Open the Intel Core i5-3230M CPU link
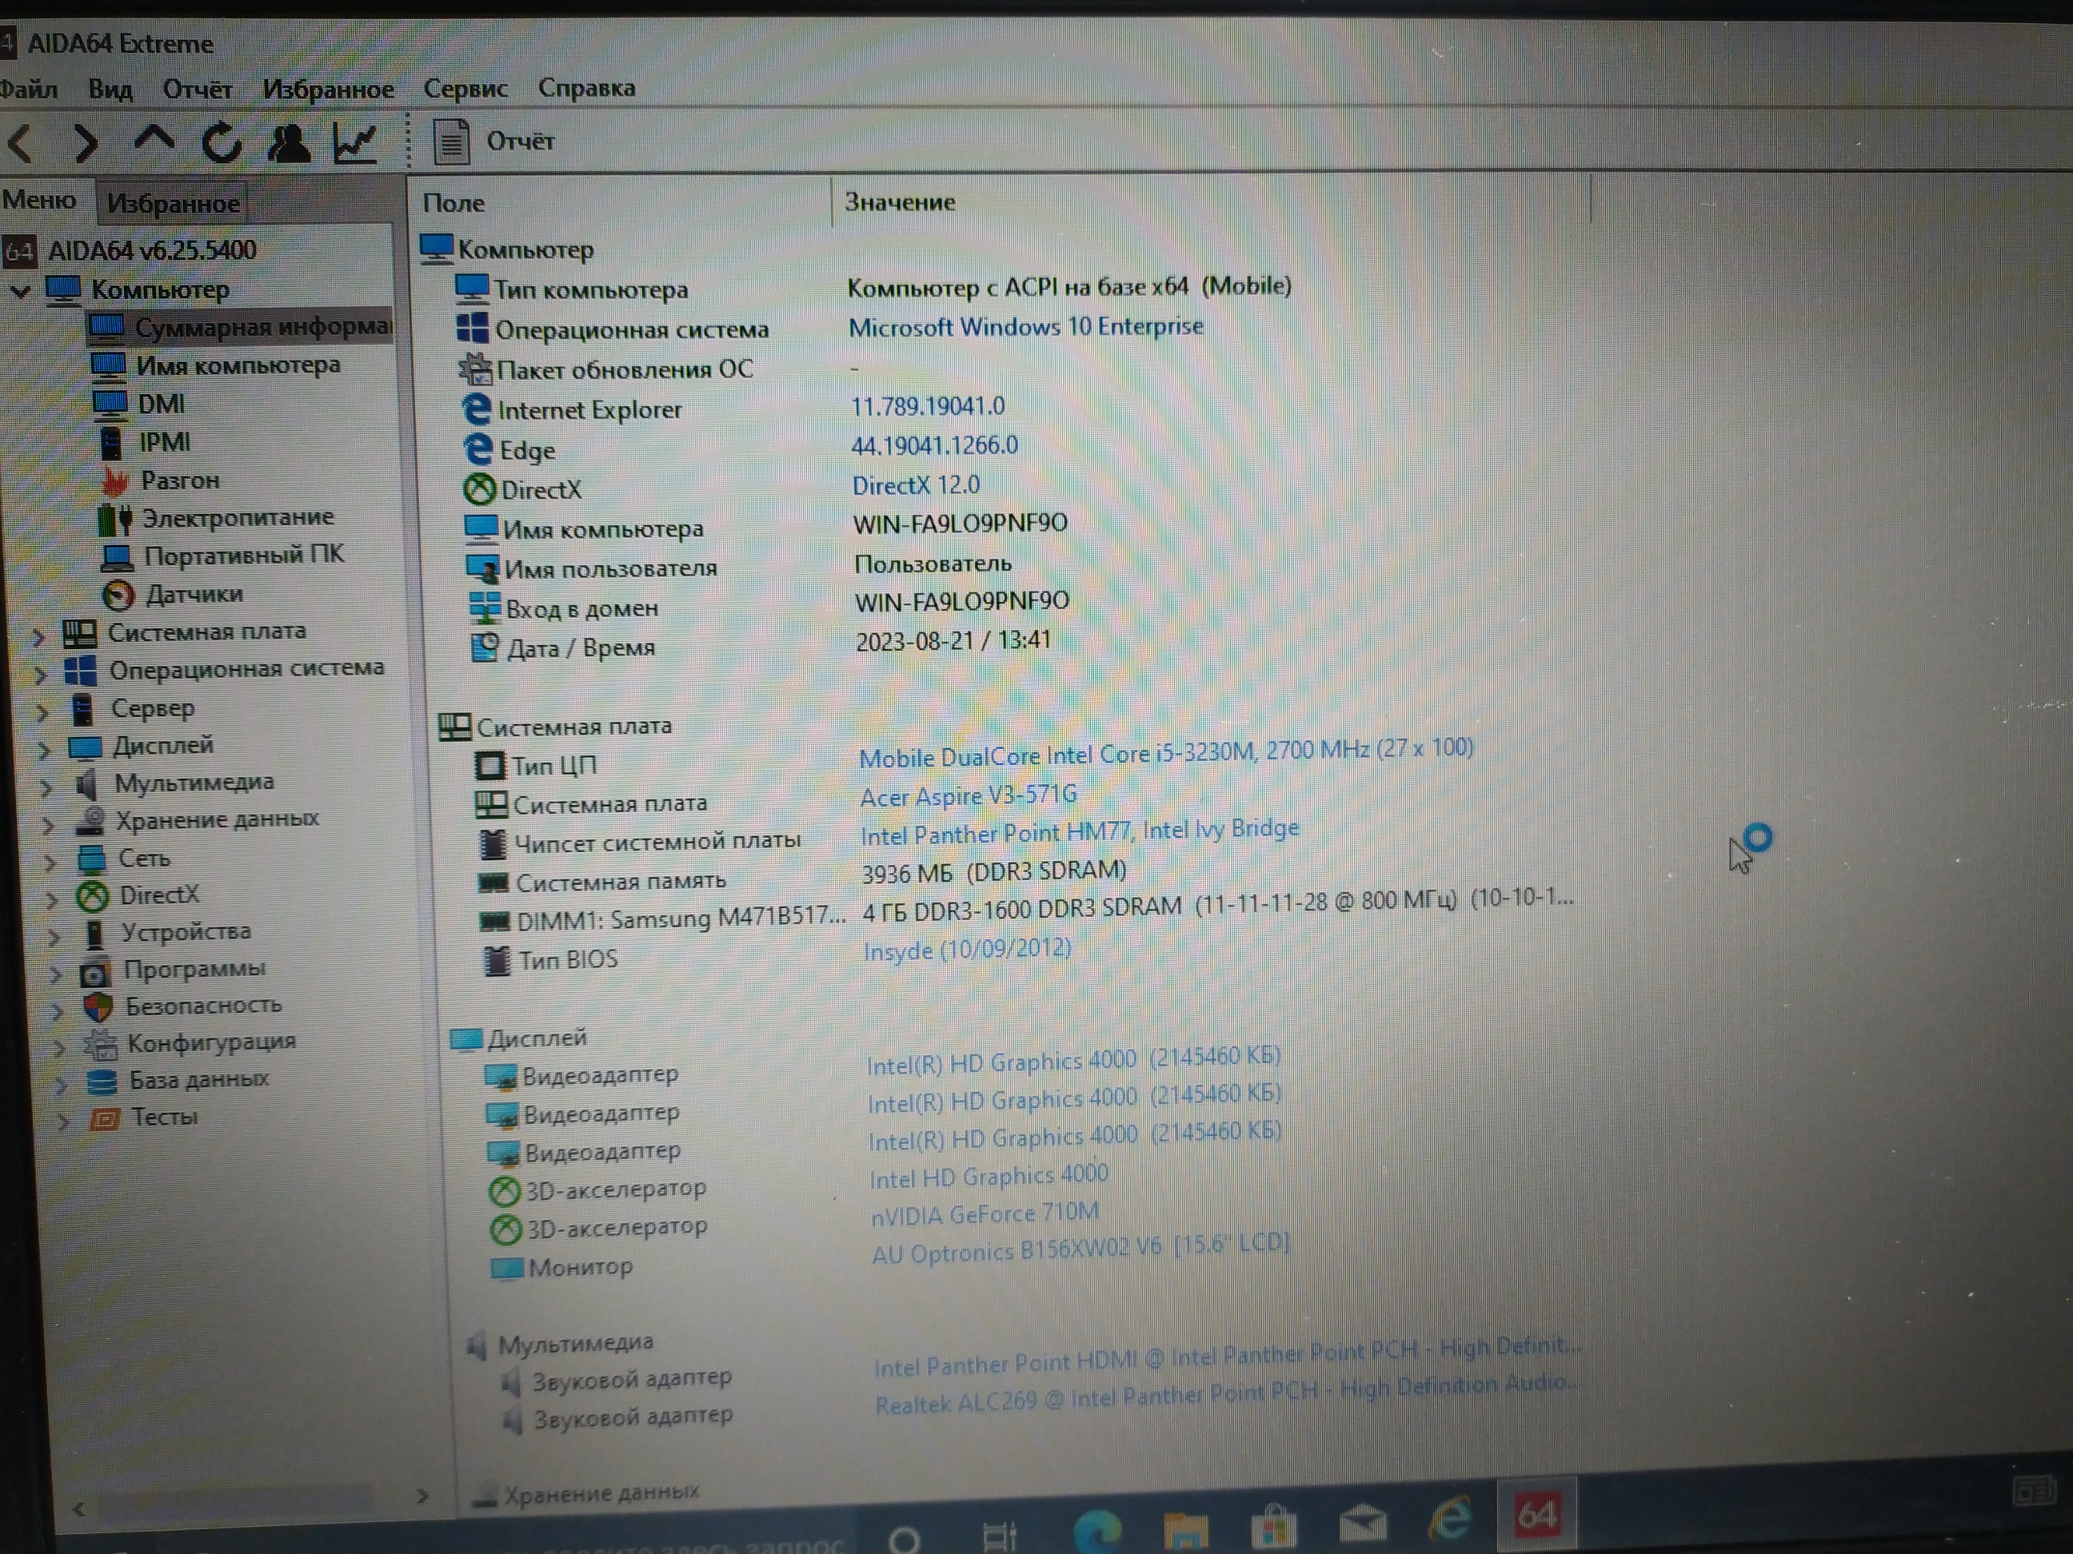 (1166, 753)
